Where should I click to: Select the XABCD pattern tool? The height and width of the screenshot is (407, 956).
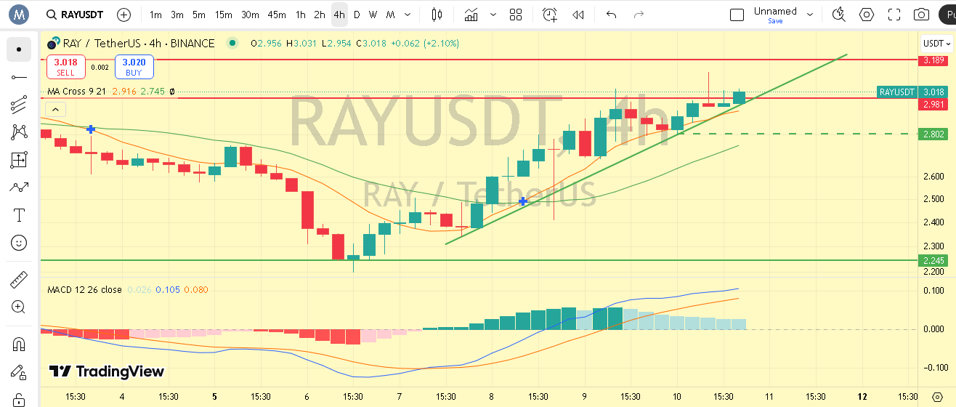[19, 132]
